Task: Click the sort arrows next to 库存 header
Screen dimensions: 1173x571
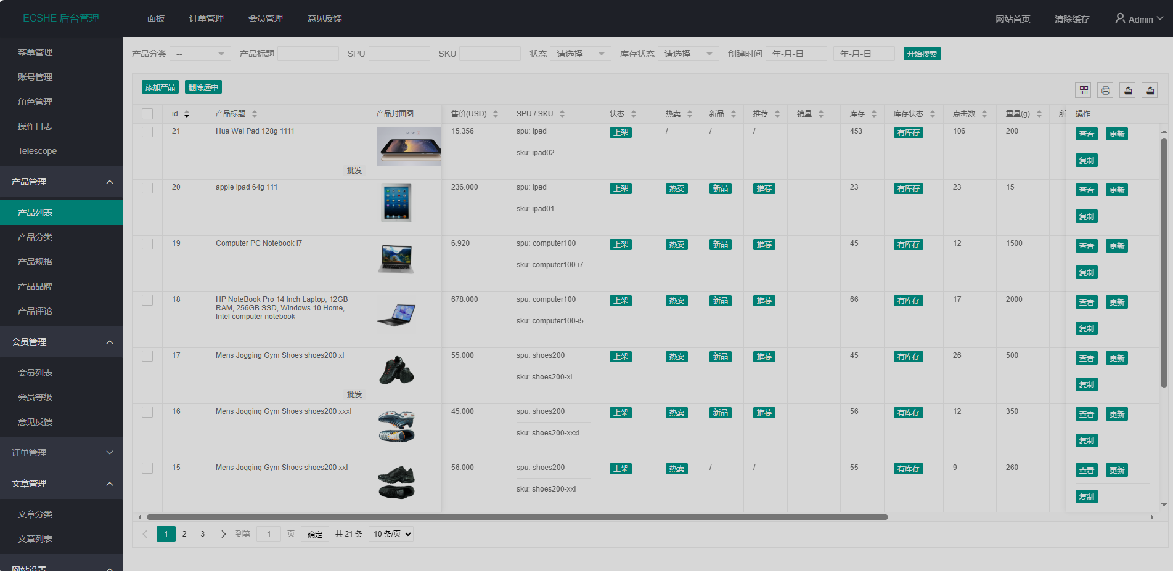Action: (873, 114)
